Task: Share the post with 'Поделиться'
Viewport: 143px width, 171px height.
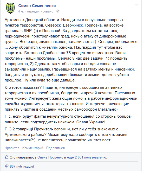Action: (x=55, y=148)
